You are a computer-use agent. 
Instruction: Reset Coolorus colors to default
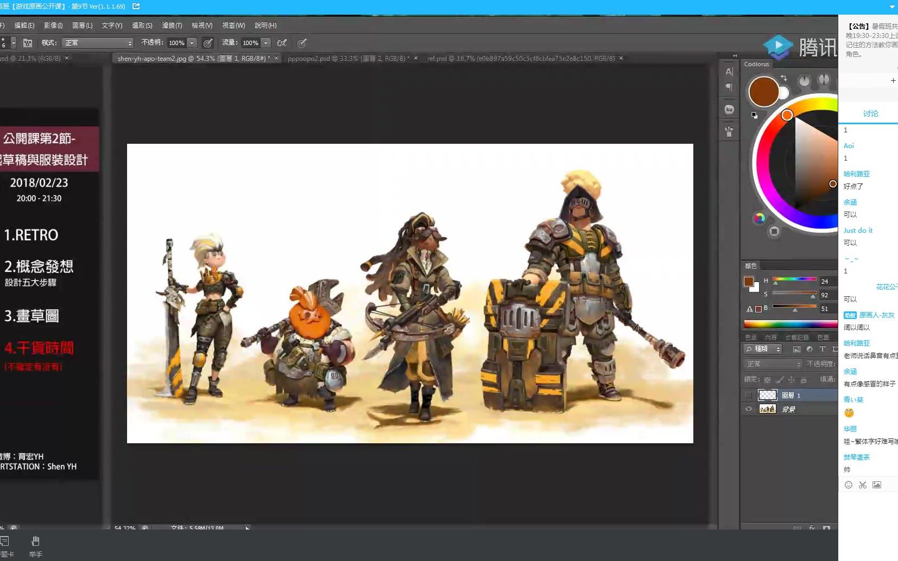point(754,115)
